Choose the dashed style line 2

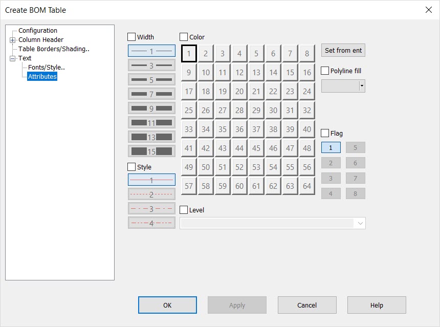click(x=151, y=194)
